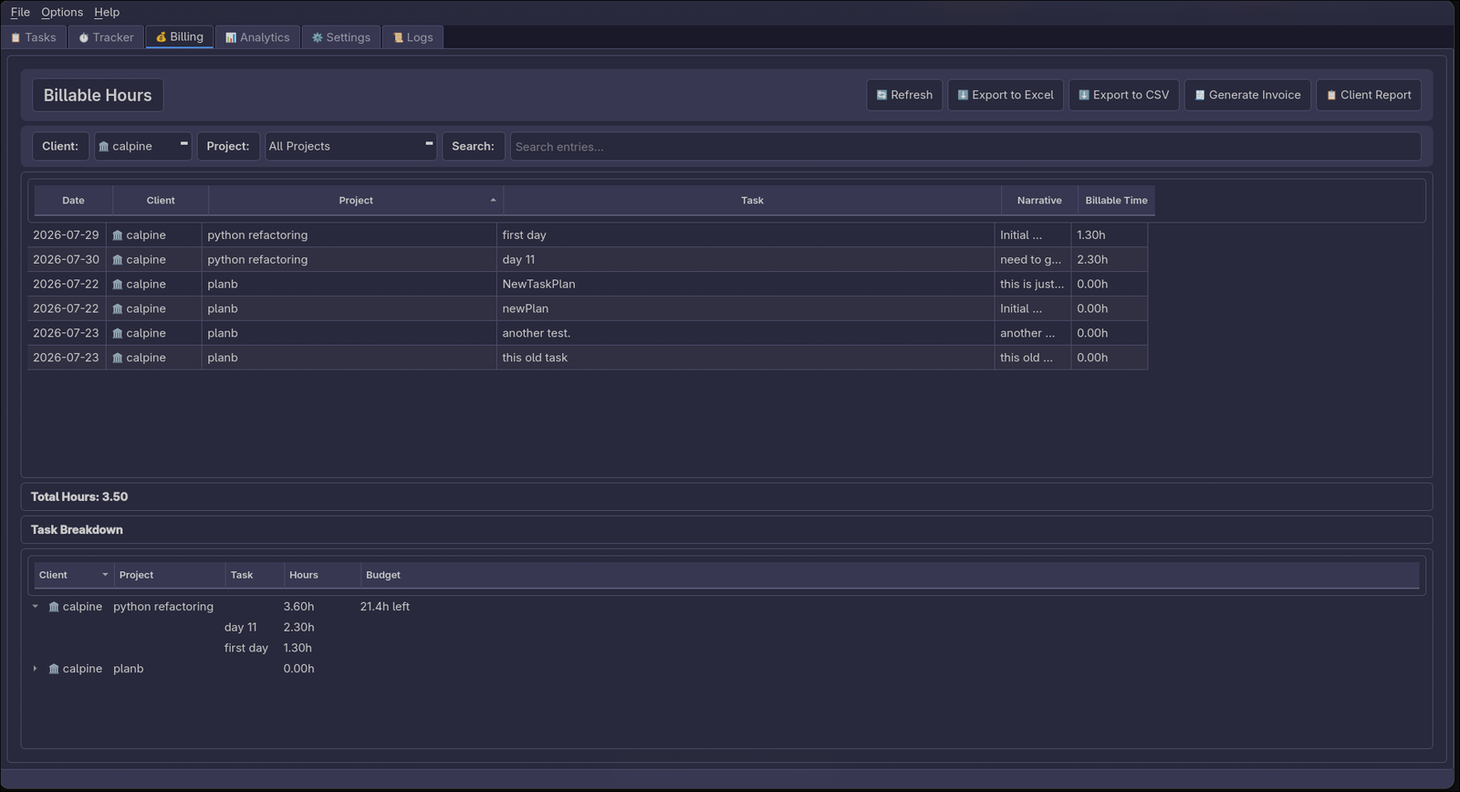Focus the Search entries field

coord(965,146)
